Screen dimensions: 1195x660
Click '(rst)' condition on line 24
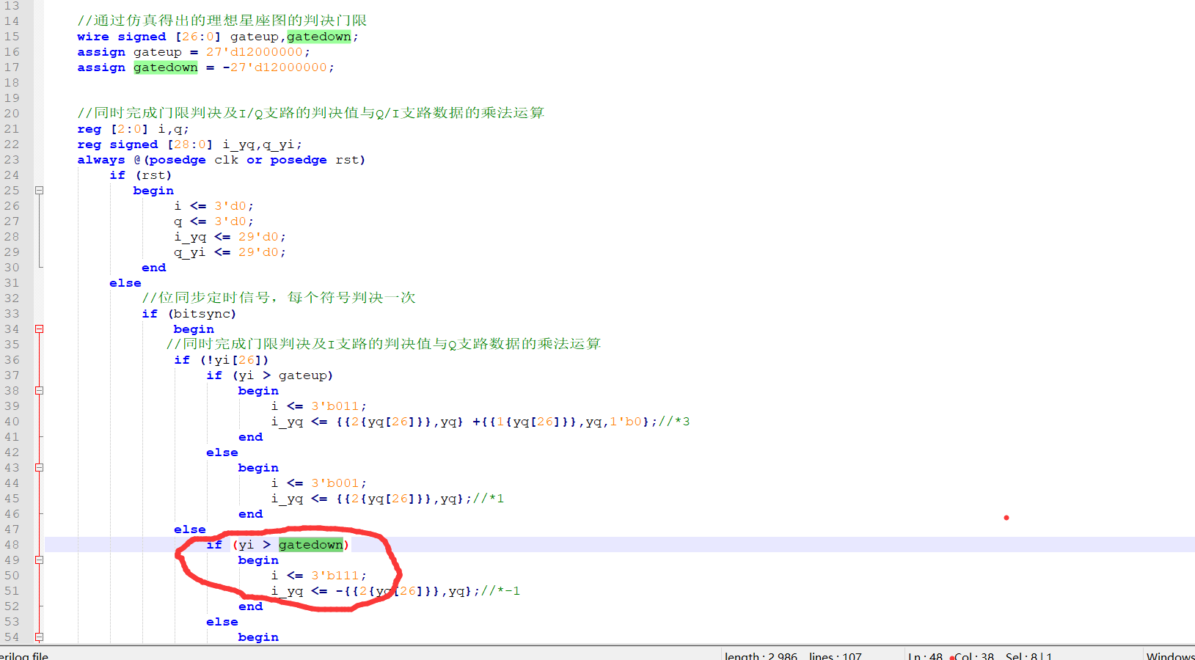153,175
